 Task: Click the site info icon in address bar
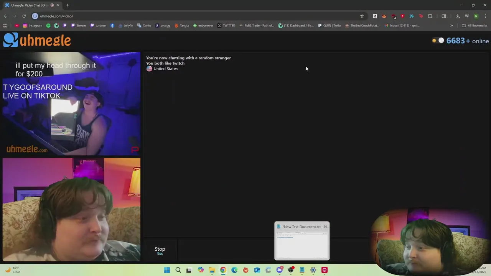(x=35, y=16)
